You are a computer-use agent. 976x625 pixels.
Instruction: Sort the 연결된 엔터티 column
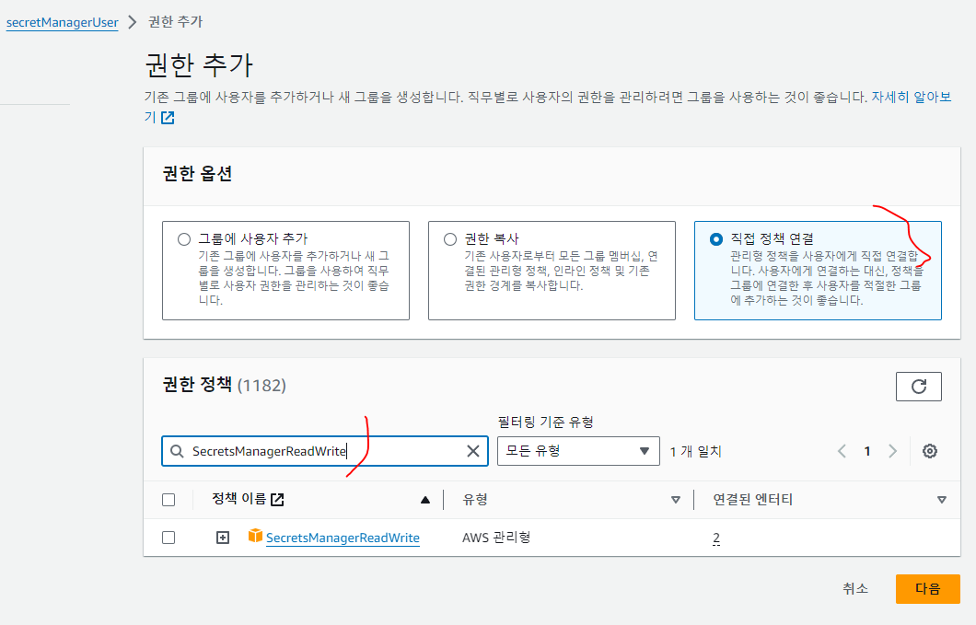[942, 500]
